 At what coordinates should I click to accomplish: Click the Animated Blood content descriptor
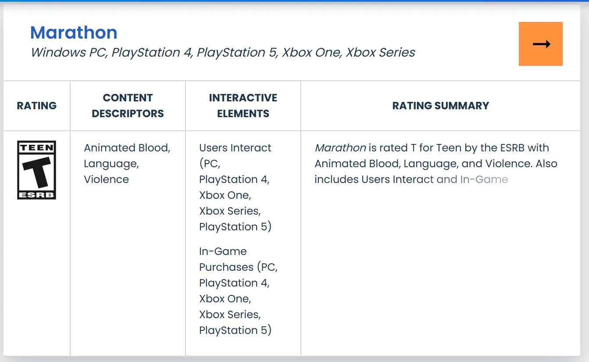[x=127, y=148]
